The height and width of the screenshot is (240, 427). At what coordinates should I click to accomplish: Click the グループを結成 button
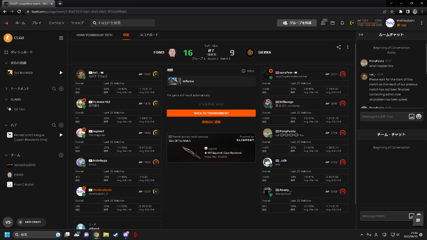pos(297,23)
